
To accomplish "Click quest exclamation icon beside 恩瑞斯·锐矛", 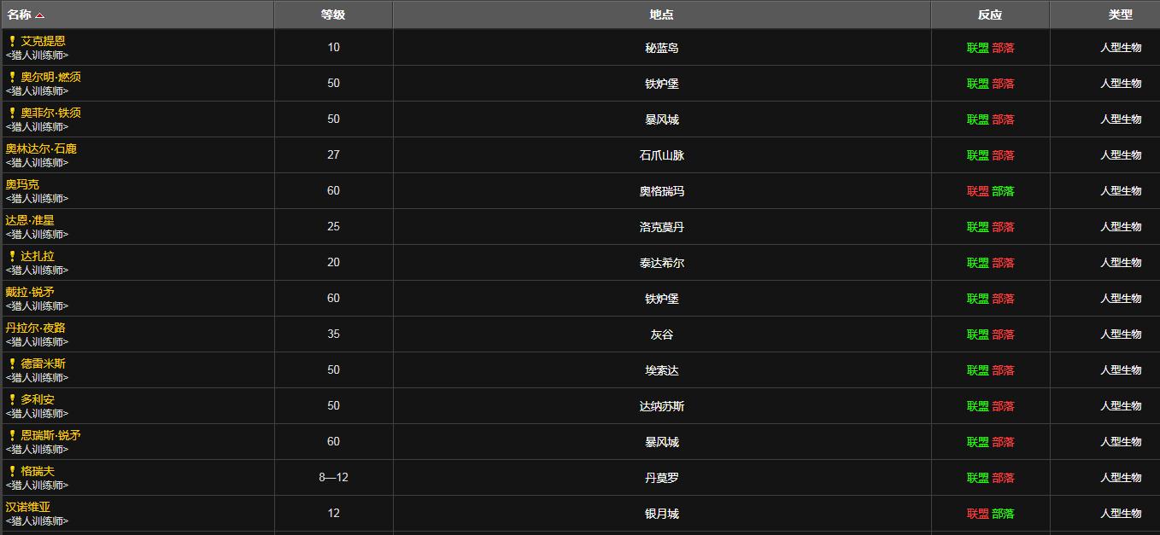I will [x=12, y=435].
